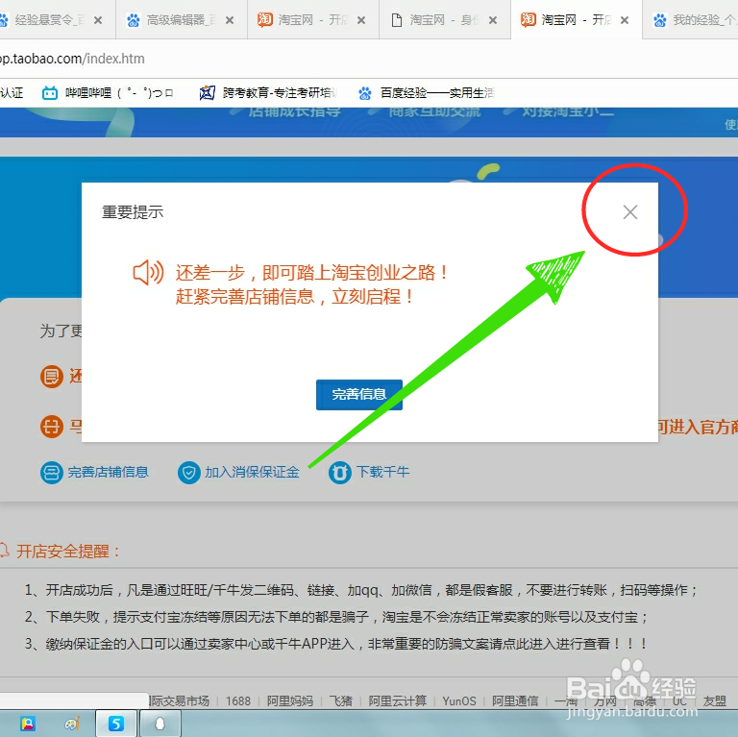
Task: Click the orange document icon left of dialog
Action: click(x=51, y=377)
